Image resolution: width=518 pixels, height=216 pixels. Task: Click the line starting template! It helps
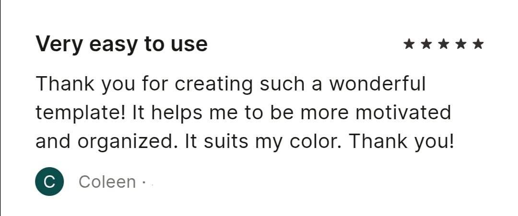[243, 113]
